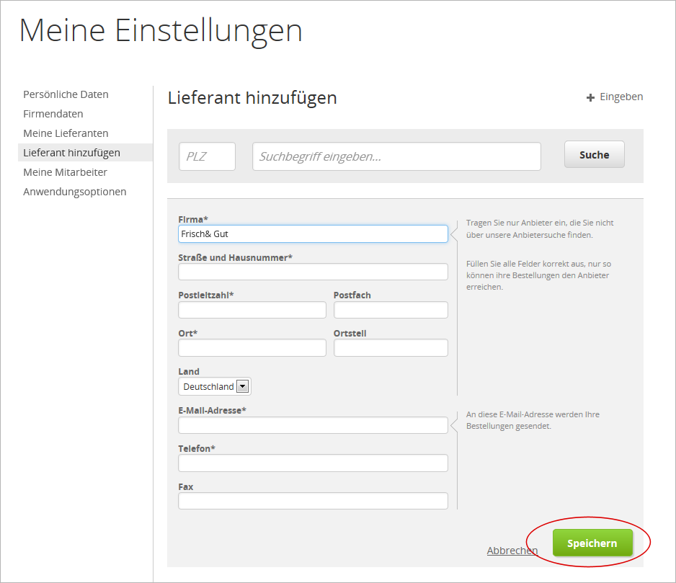Click the Telefon input field
This screenshot has width=676, height=583.
click(x=313, y=463)
